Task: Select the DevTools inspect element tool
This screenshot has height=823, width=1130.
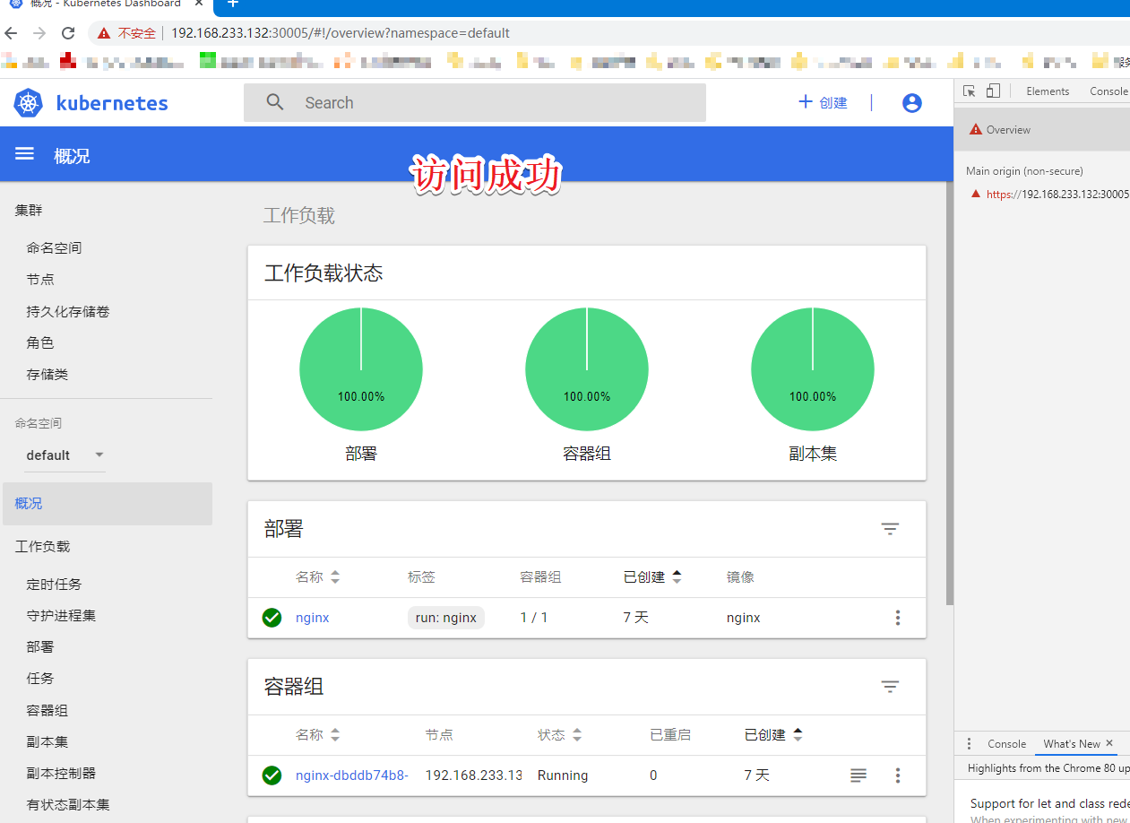Action: [x=969, y=91]
